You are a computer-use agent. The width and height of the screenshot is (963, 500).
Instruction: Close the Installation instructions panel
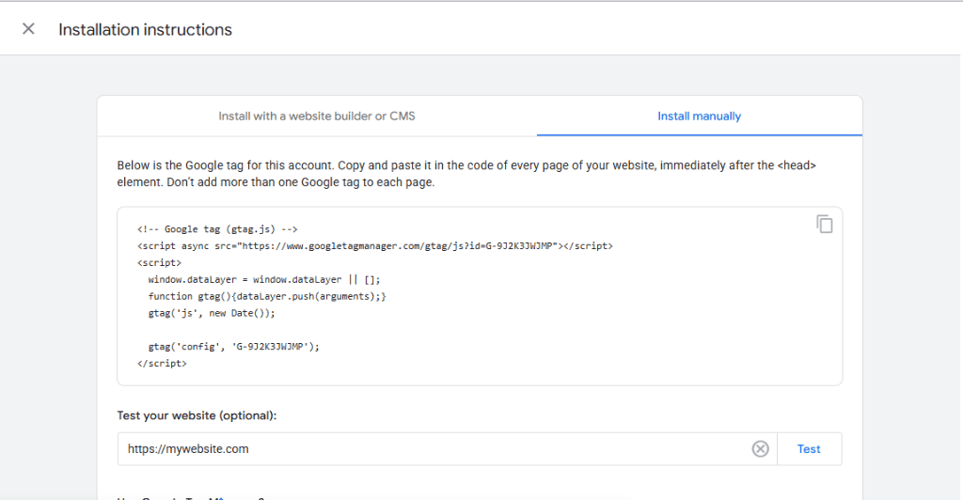click(28, 29)
